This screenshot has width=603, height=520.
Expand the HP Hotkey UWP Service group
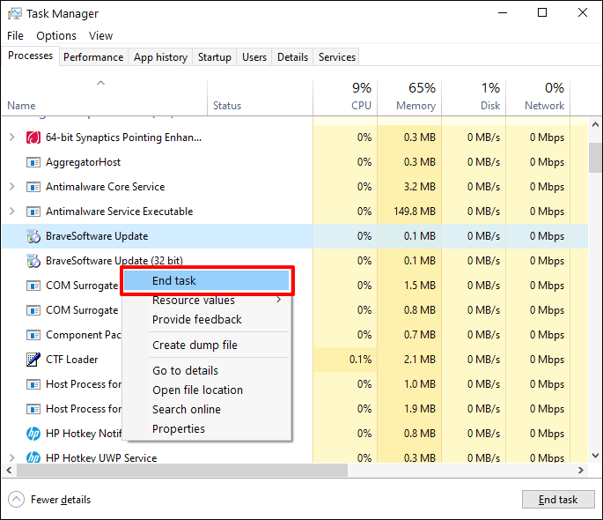[x=12, y=457]
